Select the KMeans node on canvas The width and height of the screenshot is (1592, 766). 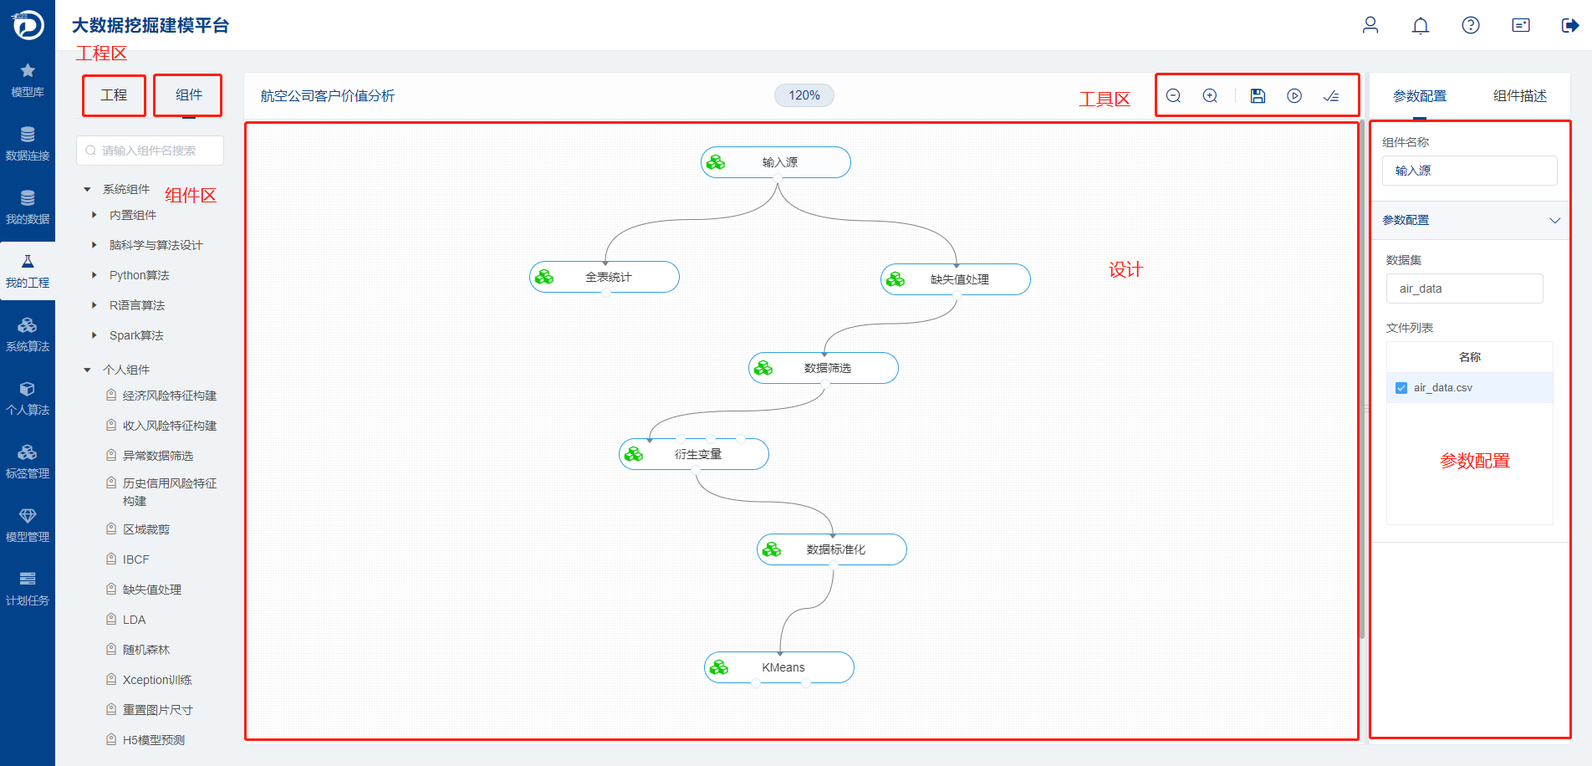(779, 667)
